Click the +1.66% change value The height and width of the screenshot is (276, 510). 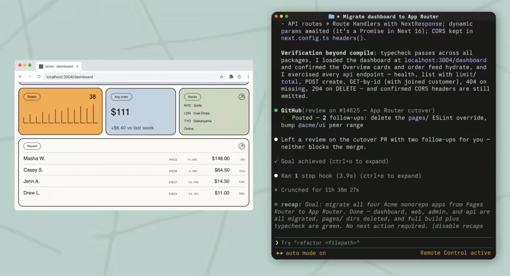192,159
